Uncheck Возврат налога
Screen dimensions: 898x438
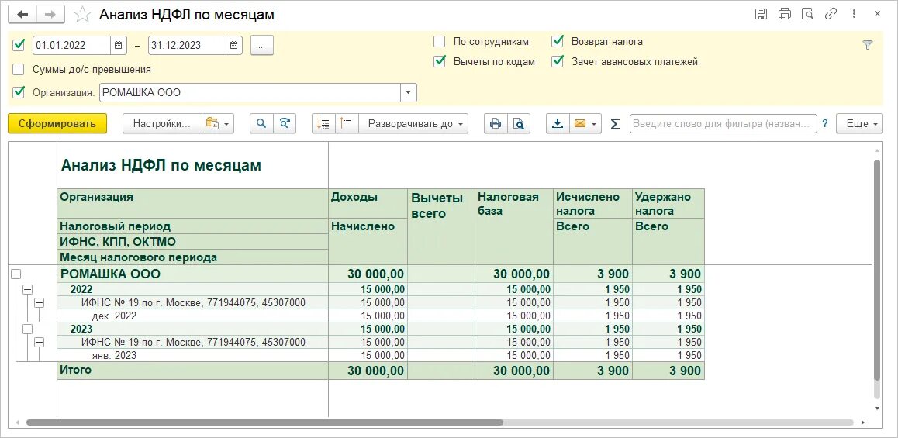point(558,41)
